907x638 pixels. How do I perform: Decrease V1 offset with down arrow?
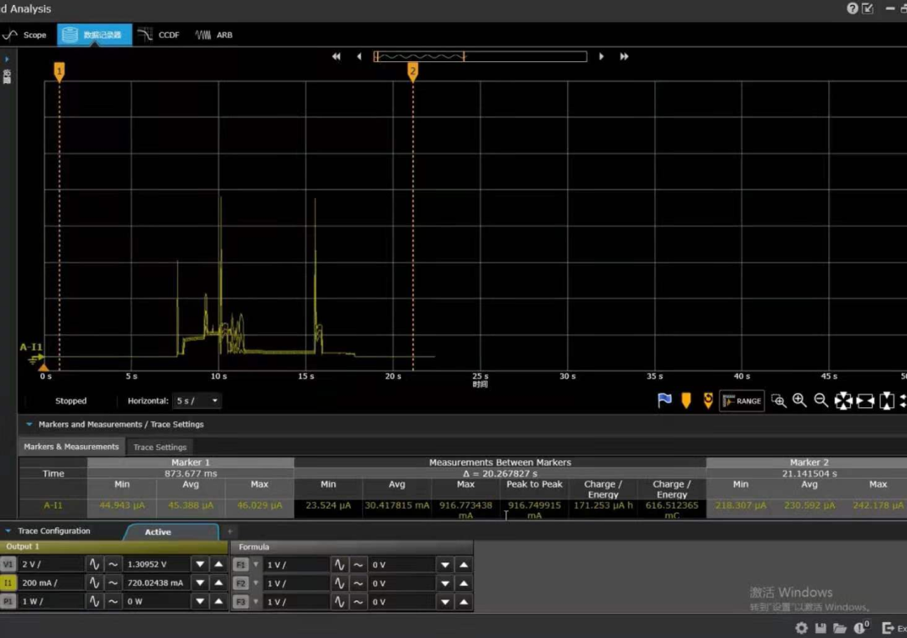pyautogui.click(x=200, y=564)
